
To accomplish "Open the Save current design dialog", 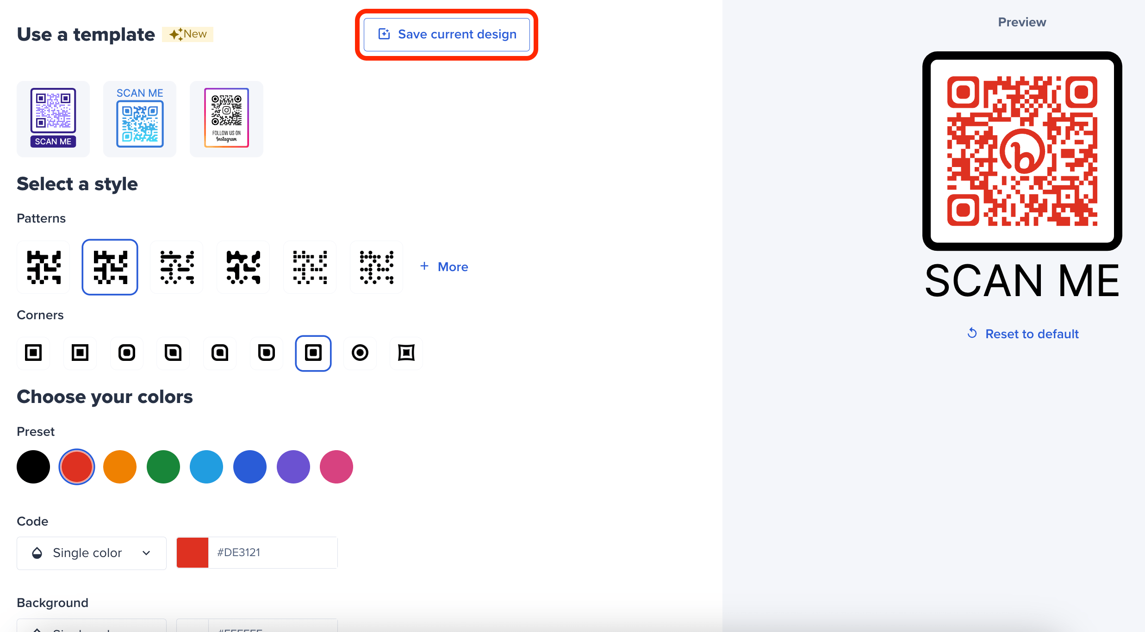I will [x=446, y=34].
